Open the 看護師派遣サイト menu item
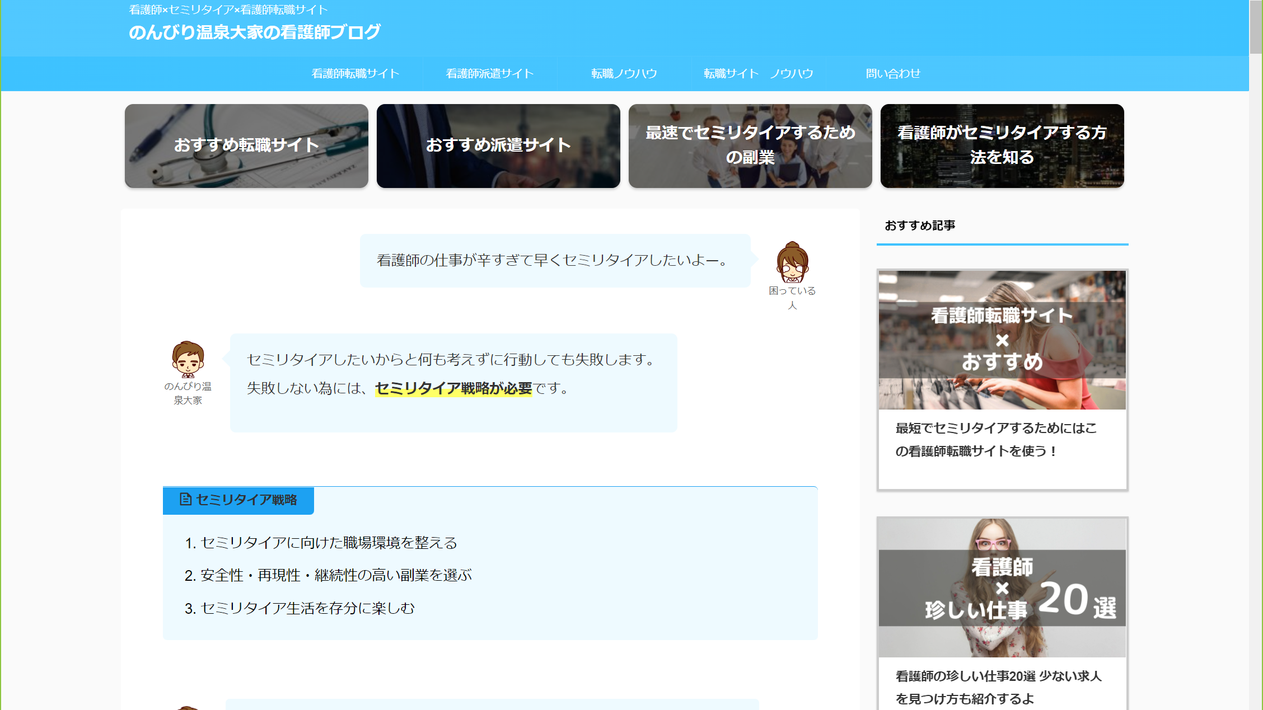Screen dimensions: 1263x710 click(490, 73)
